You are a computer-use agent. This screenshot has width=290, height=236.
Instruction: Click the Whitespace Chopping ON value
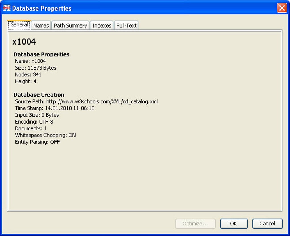45,135
